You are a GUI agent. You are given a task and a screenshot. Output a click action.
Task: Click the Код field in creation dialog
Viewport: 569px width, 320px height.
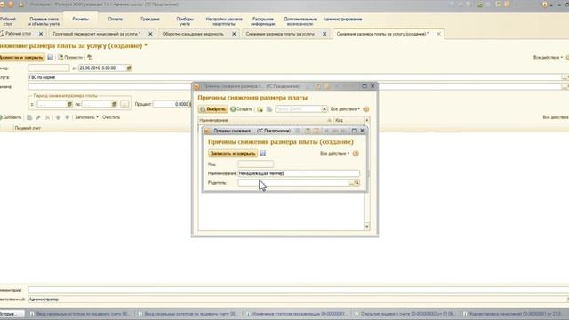[x=256, y=164]
